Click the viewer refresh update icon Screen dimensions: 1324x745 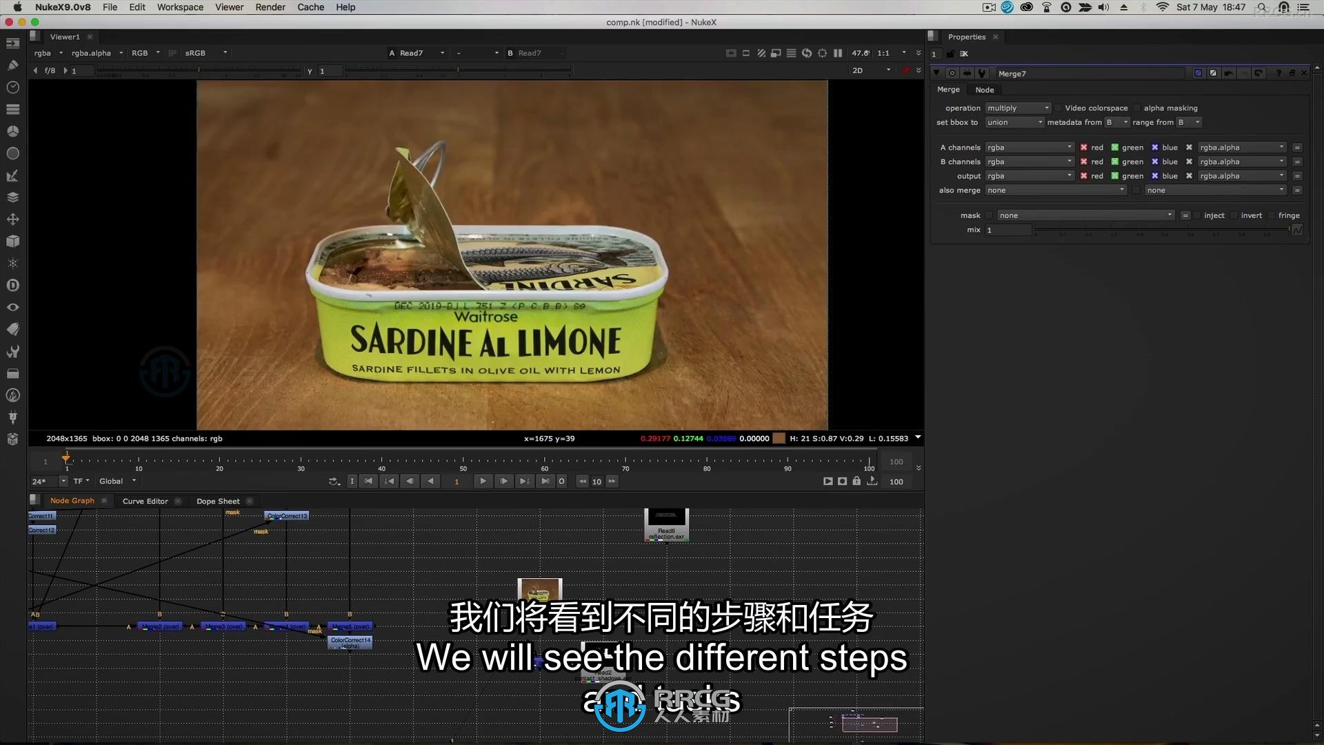[807, 53]
